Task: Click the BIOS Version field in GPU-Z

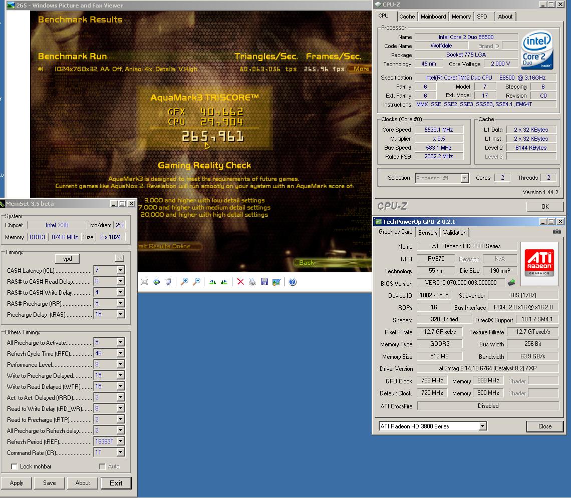Action: (461, 283)
